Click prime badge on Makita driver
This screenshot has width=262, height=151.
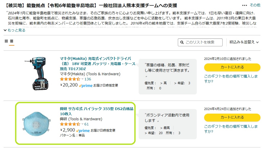coord(85,86)
